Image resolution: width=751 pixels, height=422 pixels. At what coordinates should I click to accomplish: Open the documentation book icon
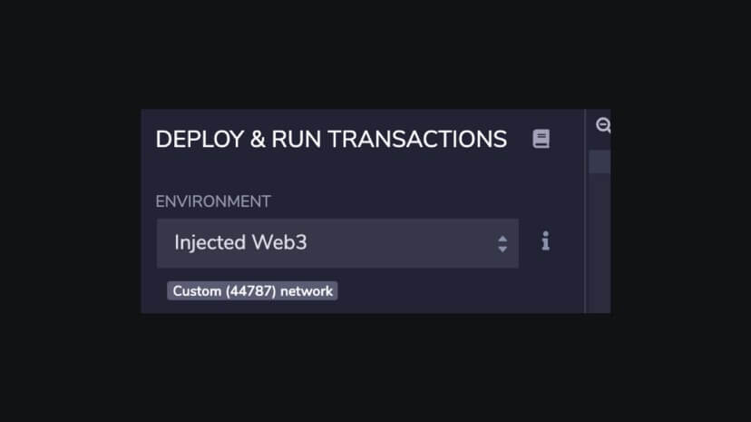coord(541,139)
